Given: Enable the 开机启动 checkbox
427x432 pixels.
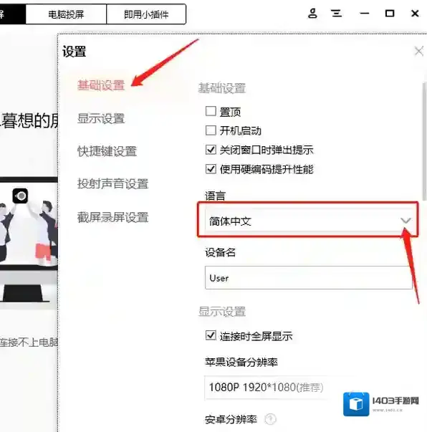Looking at the screenshot, I should (x=211, y=130).
